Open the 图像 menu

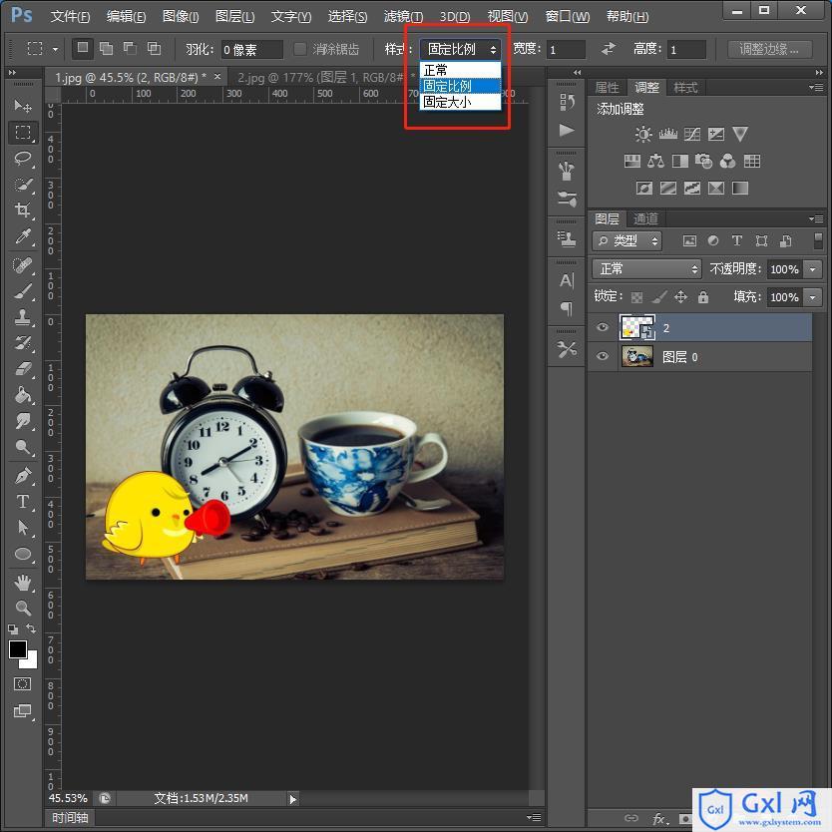[x=181, y=17]
